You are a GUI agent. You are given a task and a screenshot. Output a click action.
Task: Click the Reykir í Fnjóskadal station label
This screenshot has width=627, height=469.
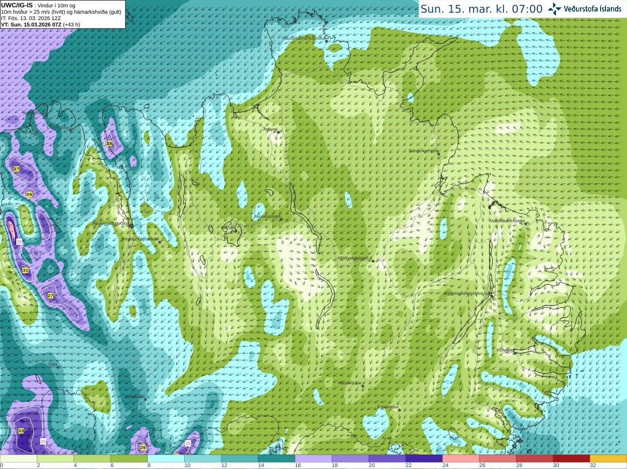point(140,239)
